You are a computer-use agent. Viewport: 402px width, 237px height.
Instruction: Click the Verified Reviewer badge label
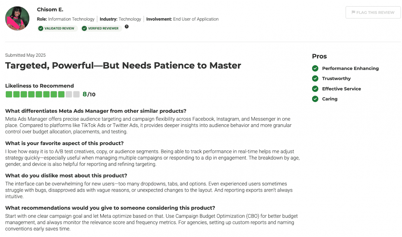pos(103,28)
